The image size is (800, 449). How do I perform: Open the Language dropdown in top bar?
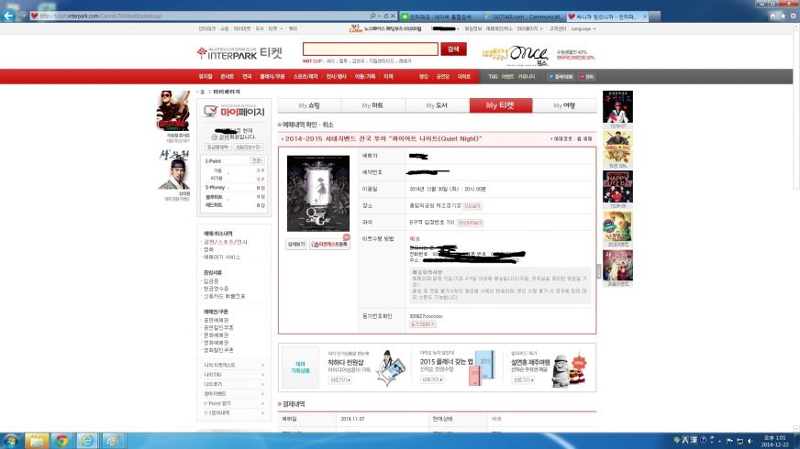[x=585, y=29]
